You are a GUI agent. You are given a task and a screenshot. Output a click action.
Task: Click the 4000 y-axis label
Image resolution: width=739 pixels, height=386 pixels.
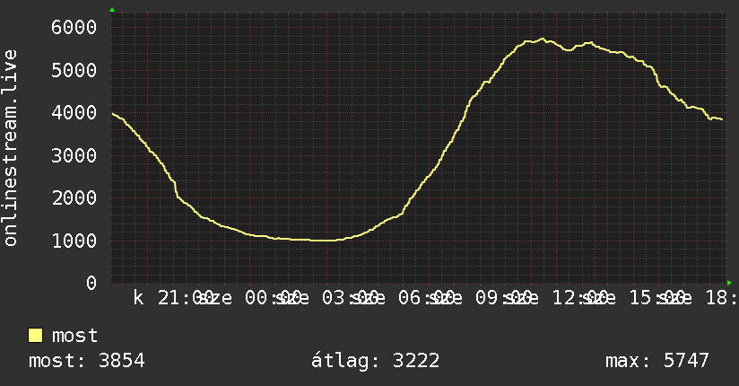pyautogui.click(x=74, y=113)
